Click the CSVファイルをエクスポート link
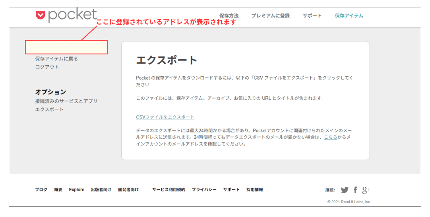The width and height of the screenshot is (430, 217). tap(165, 117)
